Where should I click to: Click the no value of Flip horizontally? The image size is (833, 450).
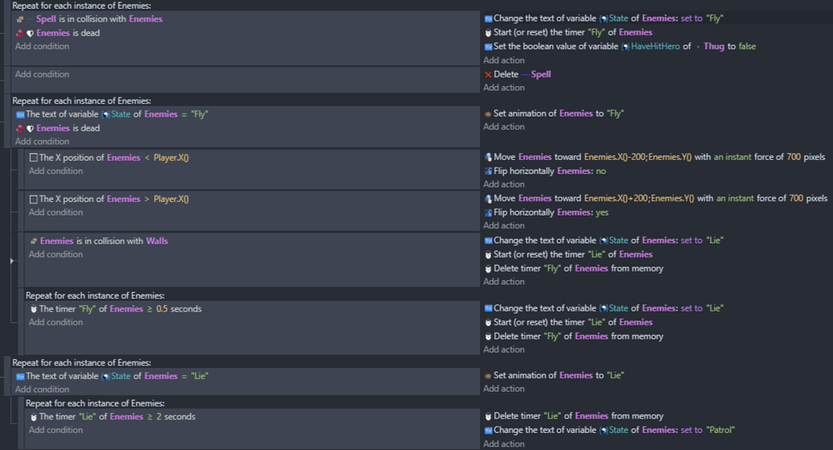click(x=601, y=171)
